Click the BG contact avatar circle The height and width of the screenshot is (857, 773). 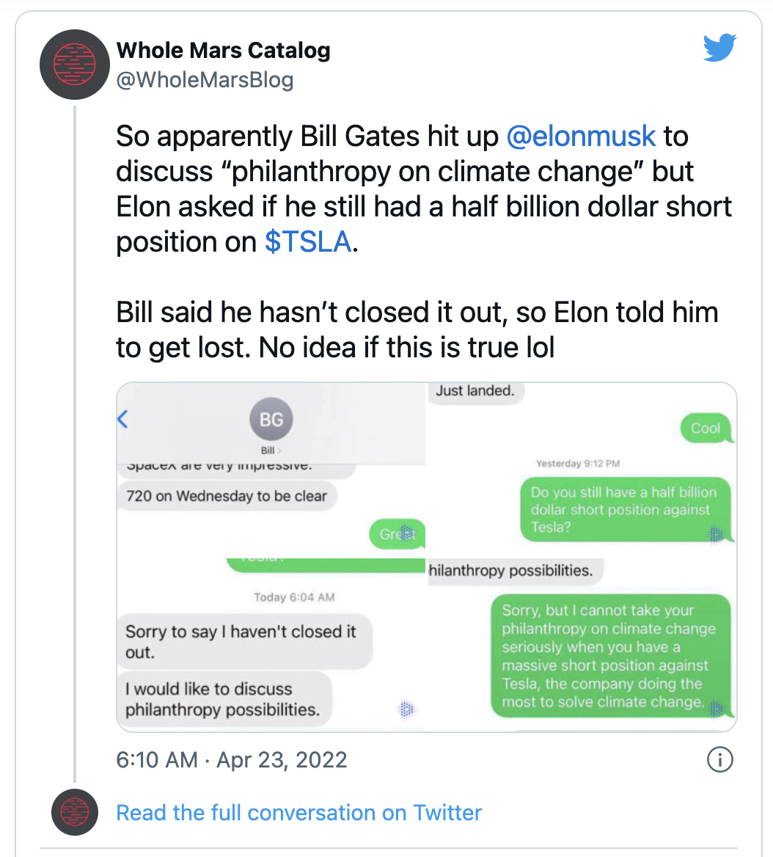click(271, 419)
